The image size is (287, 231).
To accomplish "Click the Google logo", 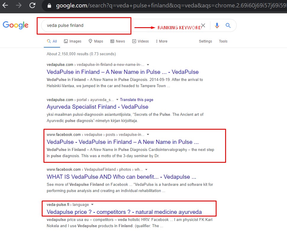I will pyautogui.click(x=16, y=25).
